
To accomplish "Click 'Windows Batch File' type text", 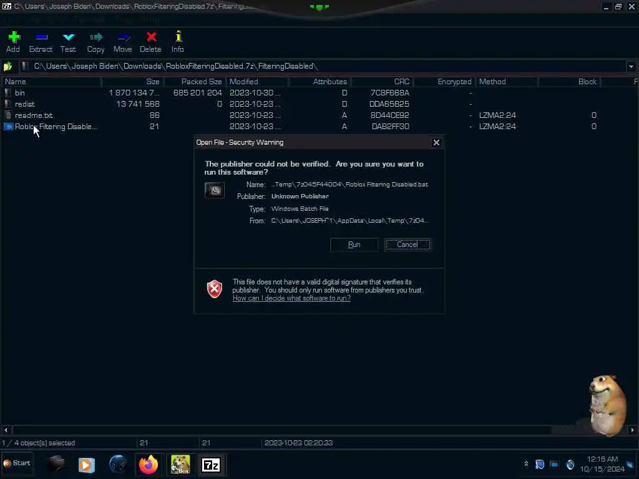I will pyautogui.click(x=300, y=208).
